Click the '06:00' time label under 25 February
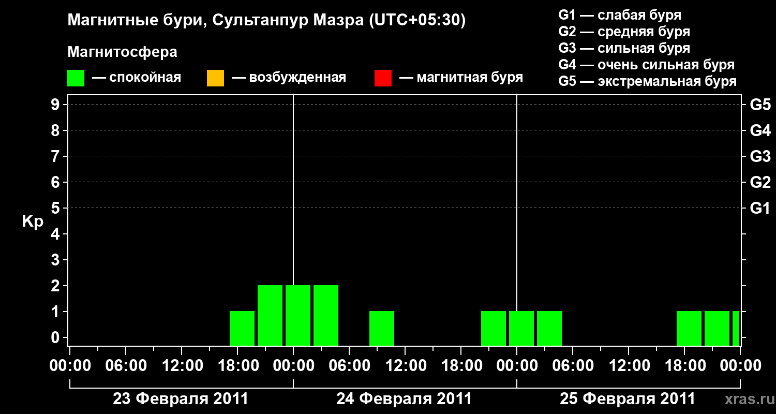The width and height of the screenshot is (776, 414). pyautogui.click(x=573, y=366)
